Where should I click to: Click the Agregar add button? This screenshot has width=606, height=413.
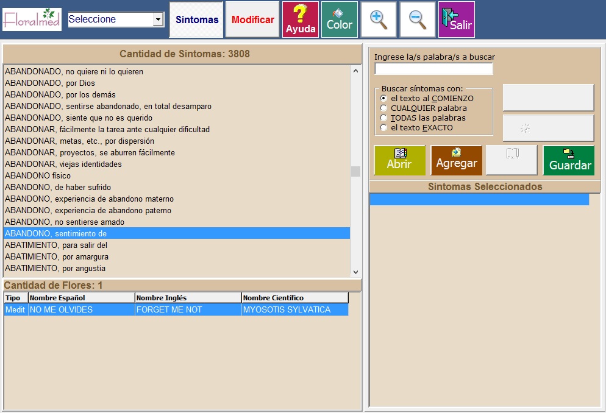(457, 160)
